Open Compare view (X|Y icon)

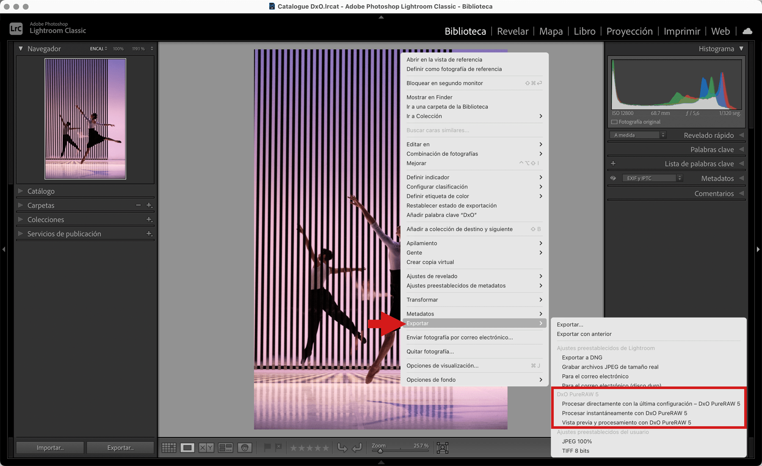(x=206, y=447)
